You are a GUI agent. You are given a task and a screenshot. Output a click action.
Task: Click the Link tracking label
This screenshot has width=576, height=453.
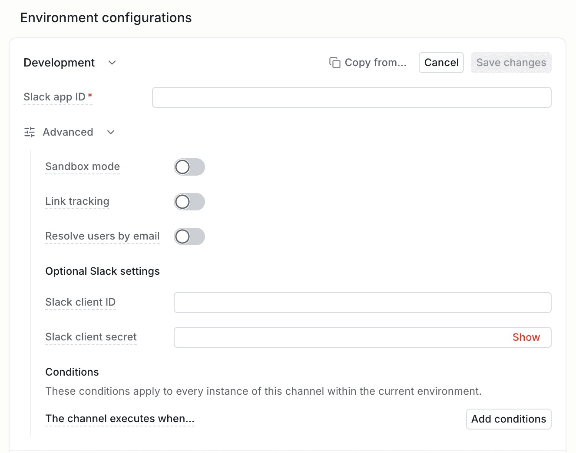77,201
